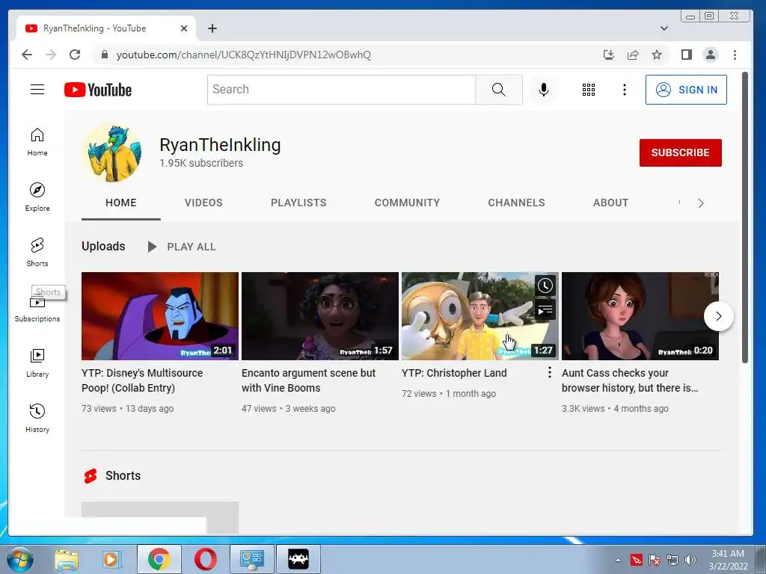Open action menu for YTP: Christopher Land
This screenshot has height=574, width=766.
[x=550, y=372]
